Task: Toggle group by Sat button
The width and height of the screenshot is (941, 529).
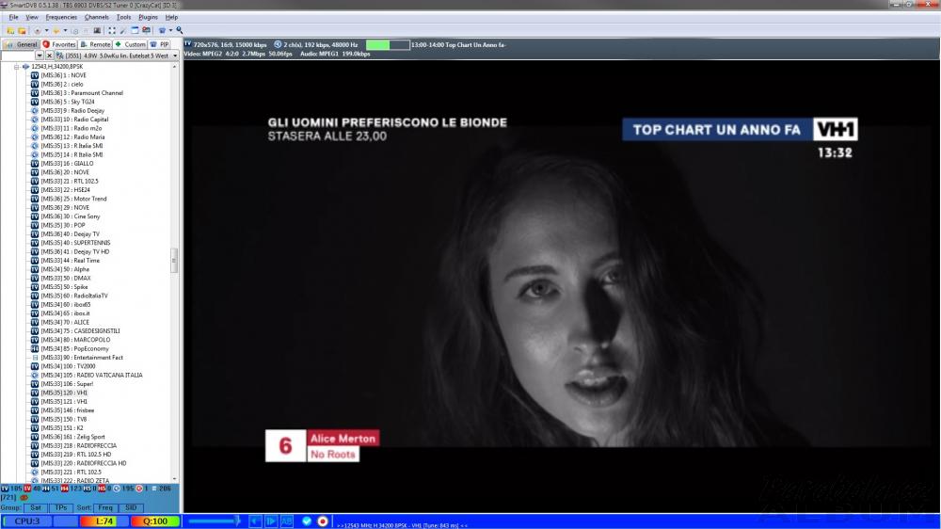Action: click(x=36, y=508)
